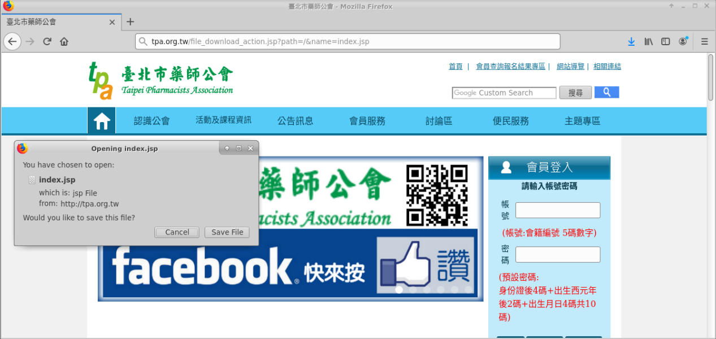The width and height of the screenshot is (716, 339).
Task: Click the 首頁 link
Action: [455, 67]
